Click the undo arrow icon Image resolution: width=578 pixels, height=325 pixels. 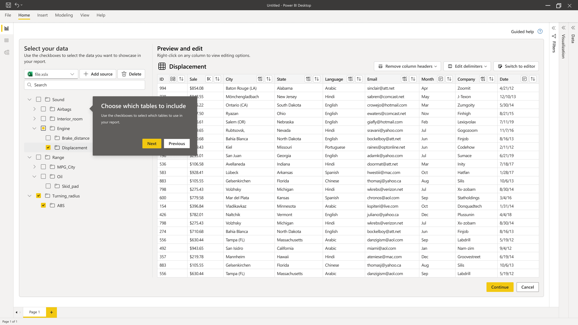coord(17,5)
